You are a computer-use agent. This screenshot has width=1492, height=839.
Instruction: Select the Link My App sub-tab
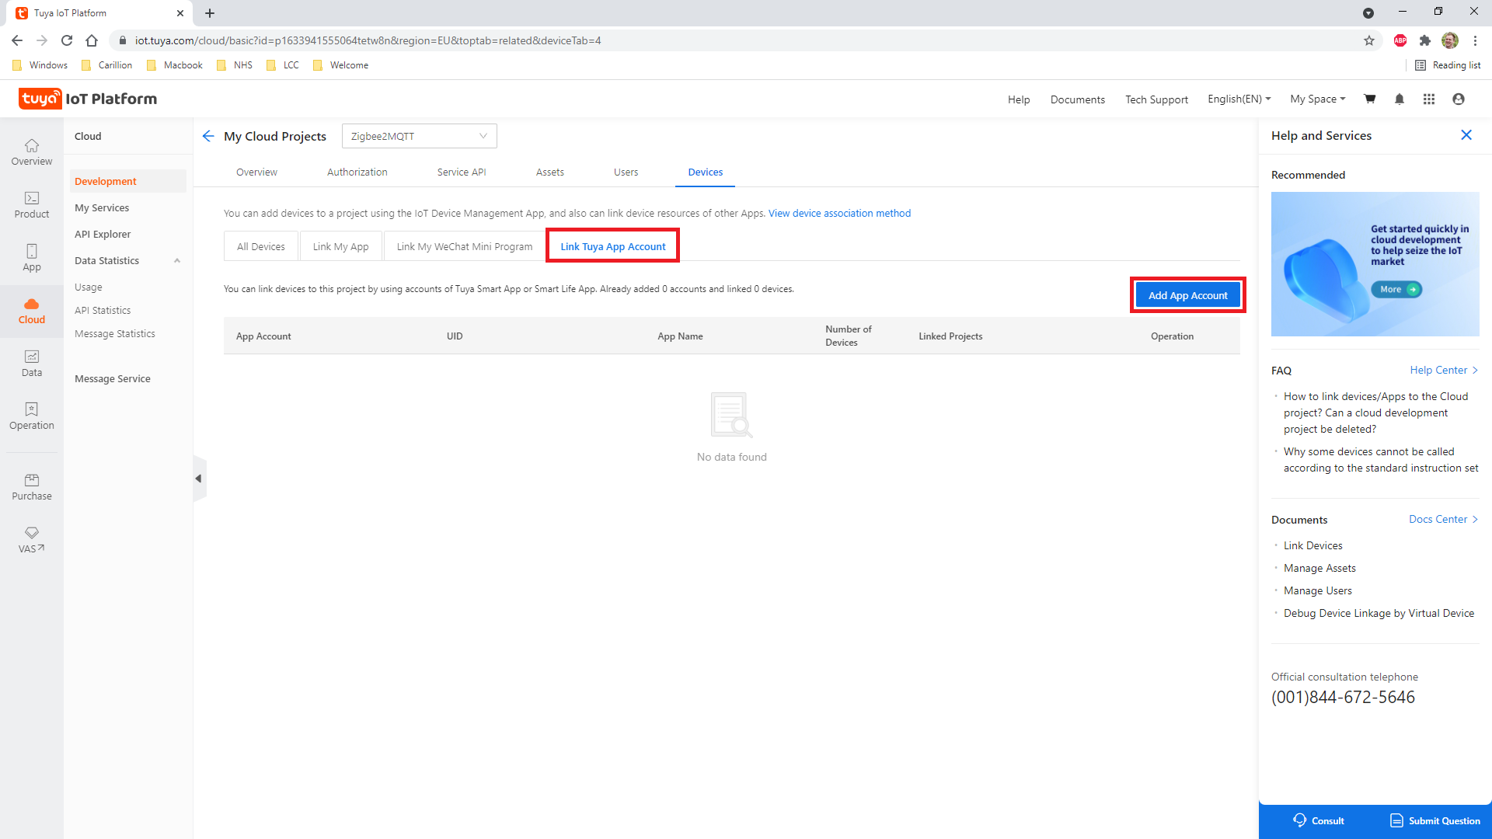pyautogui.click(x=340, y=246)
